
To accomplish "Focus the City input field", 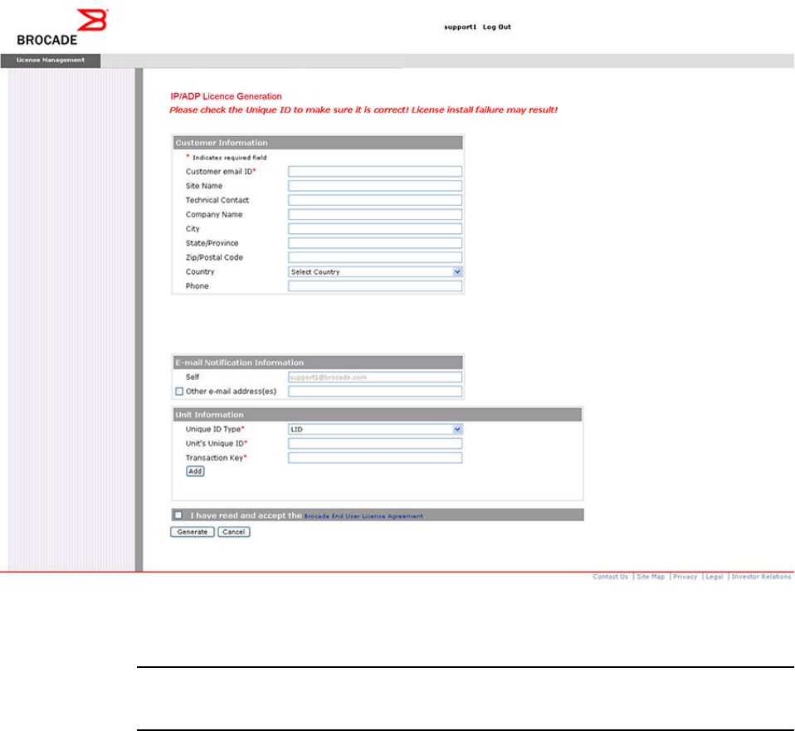I will (375, 229).
